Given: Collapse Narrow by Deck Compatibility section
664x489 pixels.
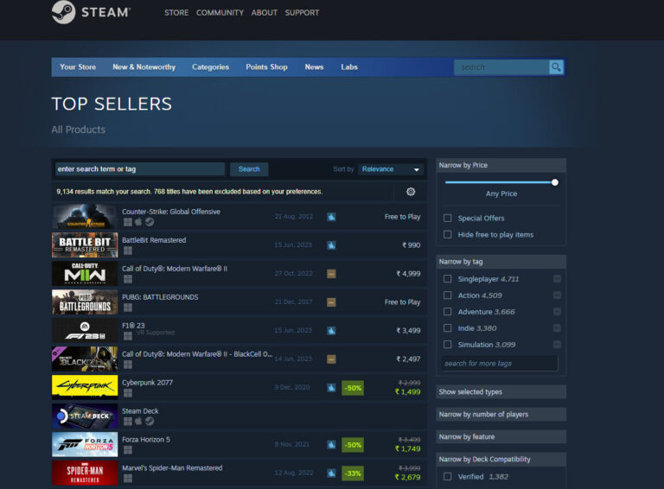Looking at the screenshot, I should coord(501,459).
